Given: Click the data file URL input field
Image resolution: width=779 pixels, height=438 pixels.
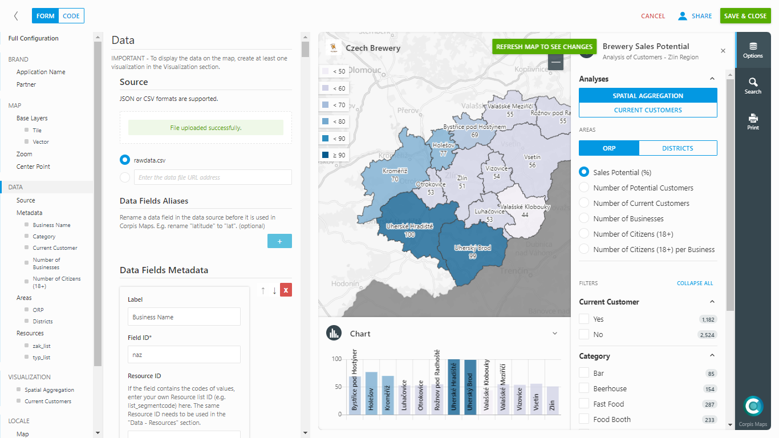Looking at the screenshot, I should (x=213, y=177).
